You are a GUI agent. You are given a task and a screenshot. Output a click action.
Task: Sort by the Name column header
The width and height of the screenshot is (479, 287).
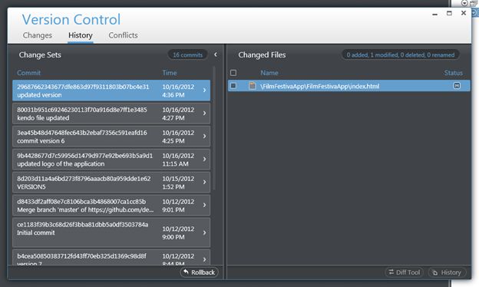(x=269, y=73)
